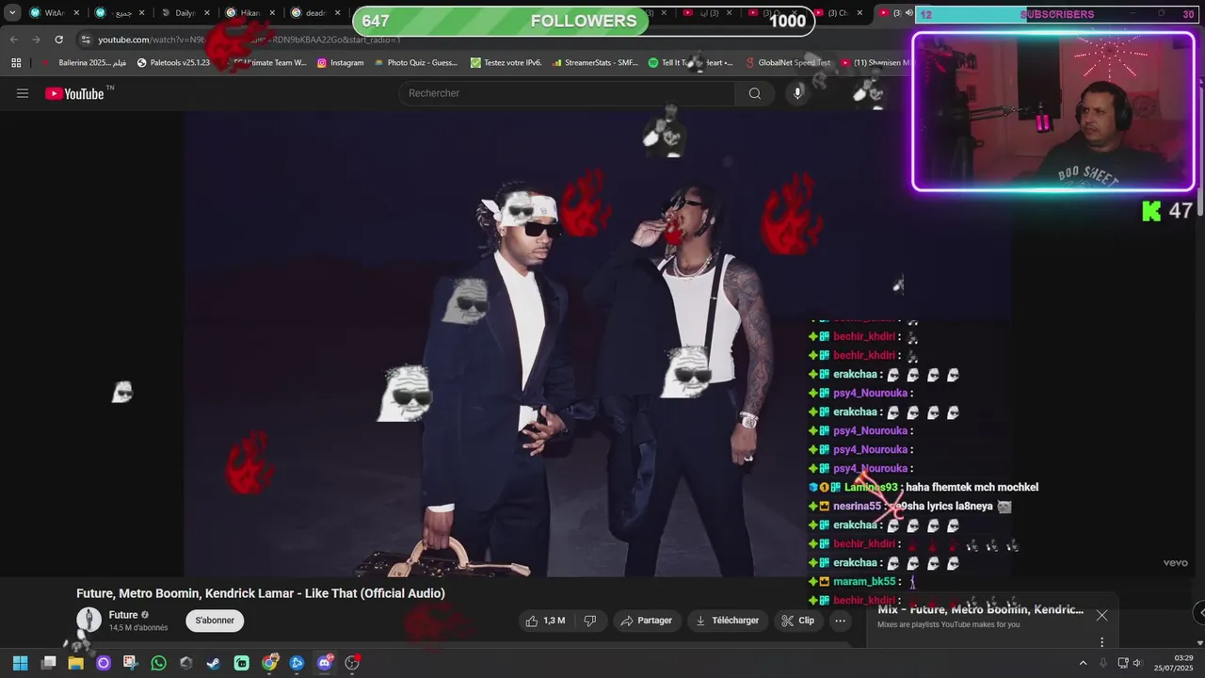This screenshot has height=678, width=1205.
Task: Open Mix panel three-dot options
Action: (1101, 642)
